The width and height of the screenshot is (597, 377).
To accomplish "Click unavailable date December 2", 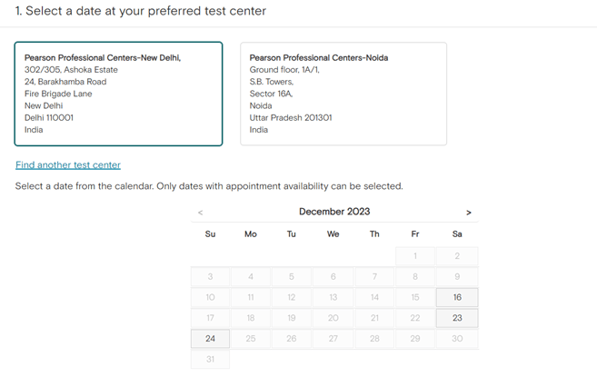I will tap(457, 256).
